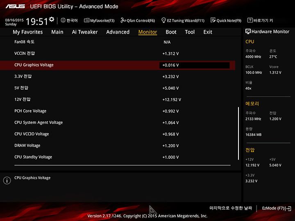Screen dimensions: 295x221
Task: Open MyFavorite(F3) from top toolbar
Action: point(99,20)
